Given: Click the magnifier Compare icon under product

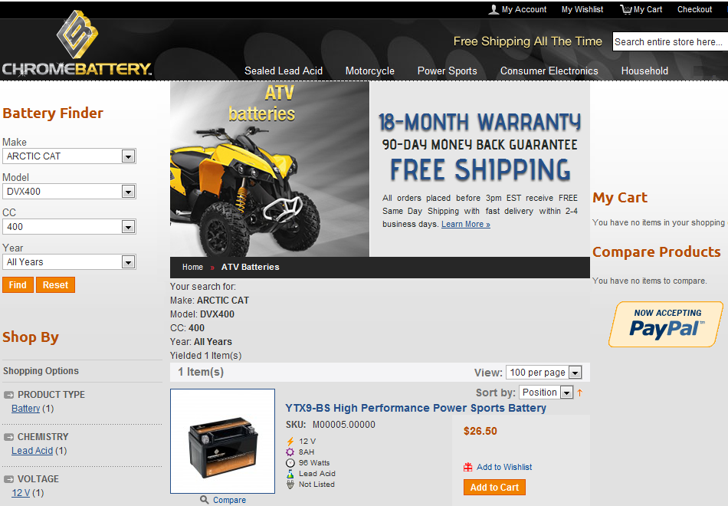Looking at the screenshot, I should click(205, 500).
